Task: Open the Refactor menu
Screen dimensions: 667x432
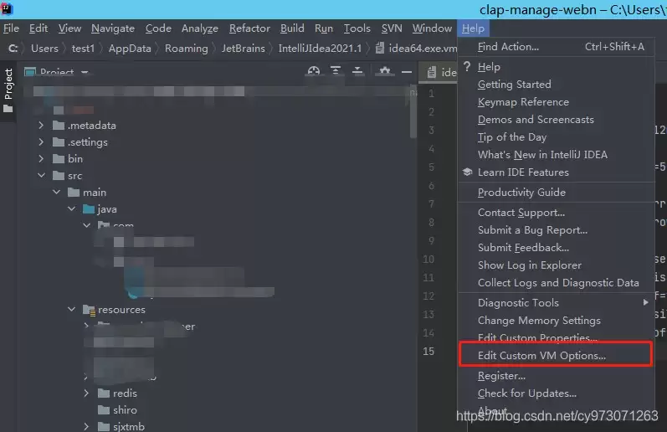Action: [249, 28]
